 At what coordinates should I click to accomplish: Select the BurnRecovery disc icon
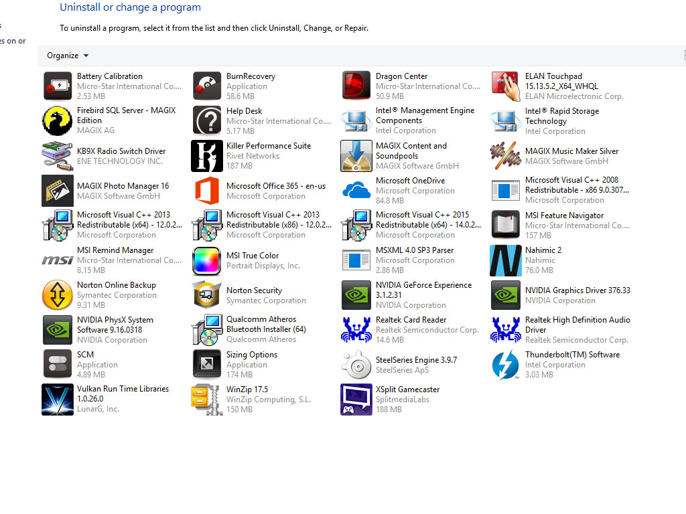pos(207,86)
